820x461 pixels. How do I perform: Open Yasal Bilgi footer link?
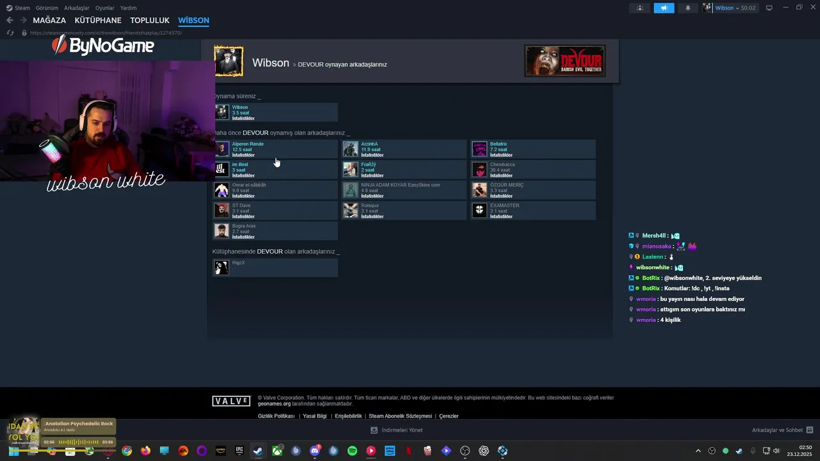(x=315, y=416)
